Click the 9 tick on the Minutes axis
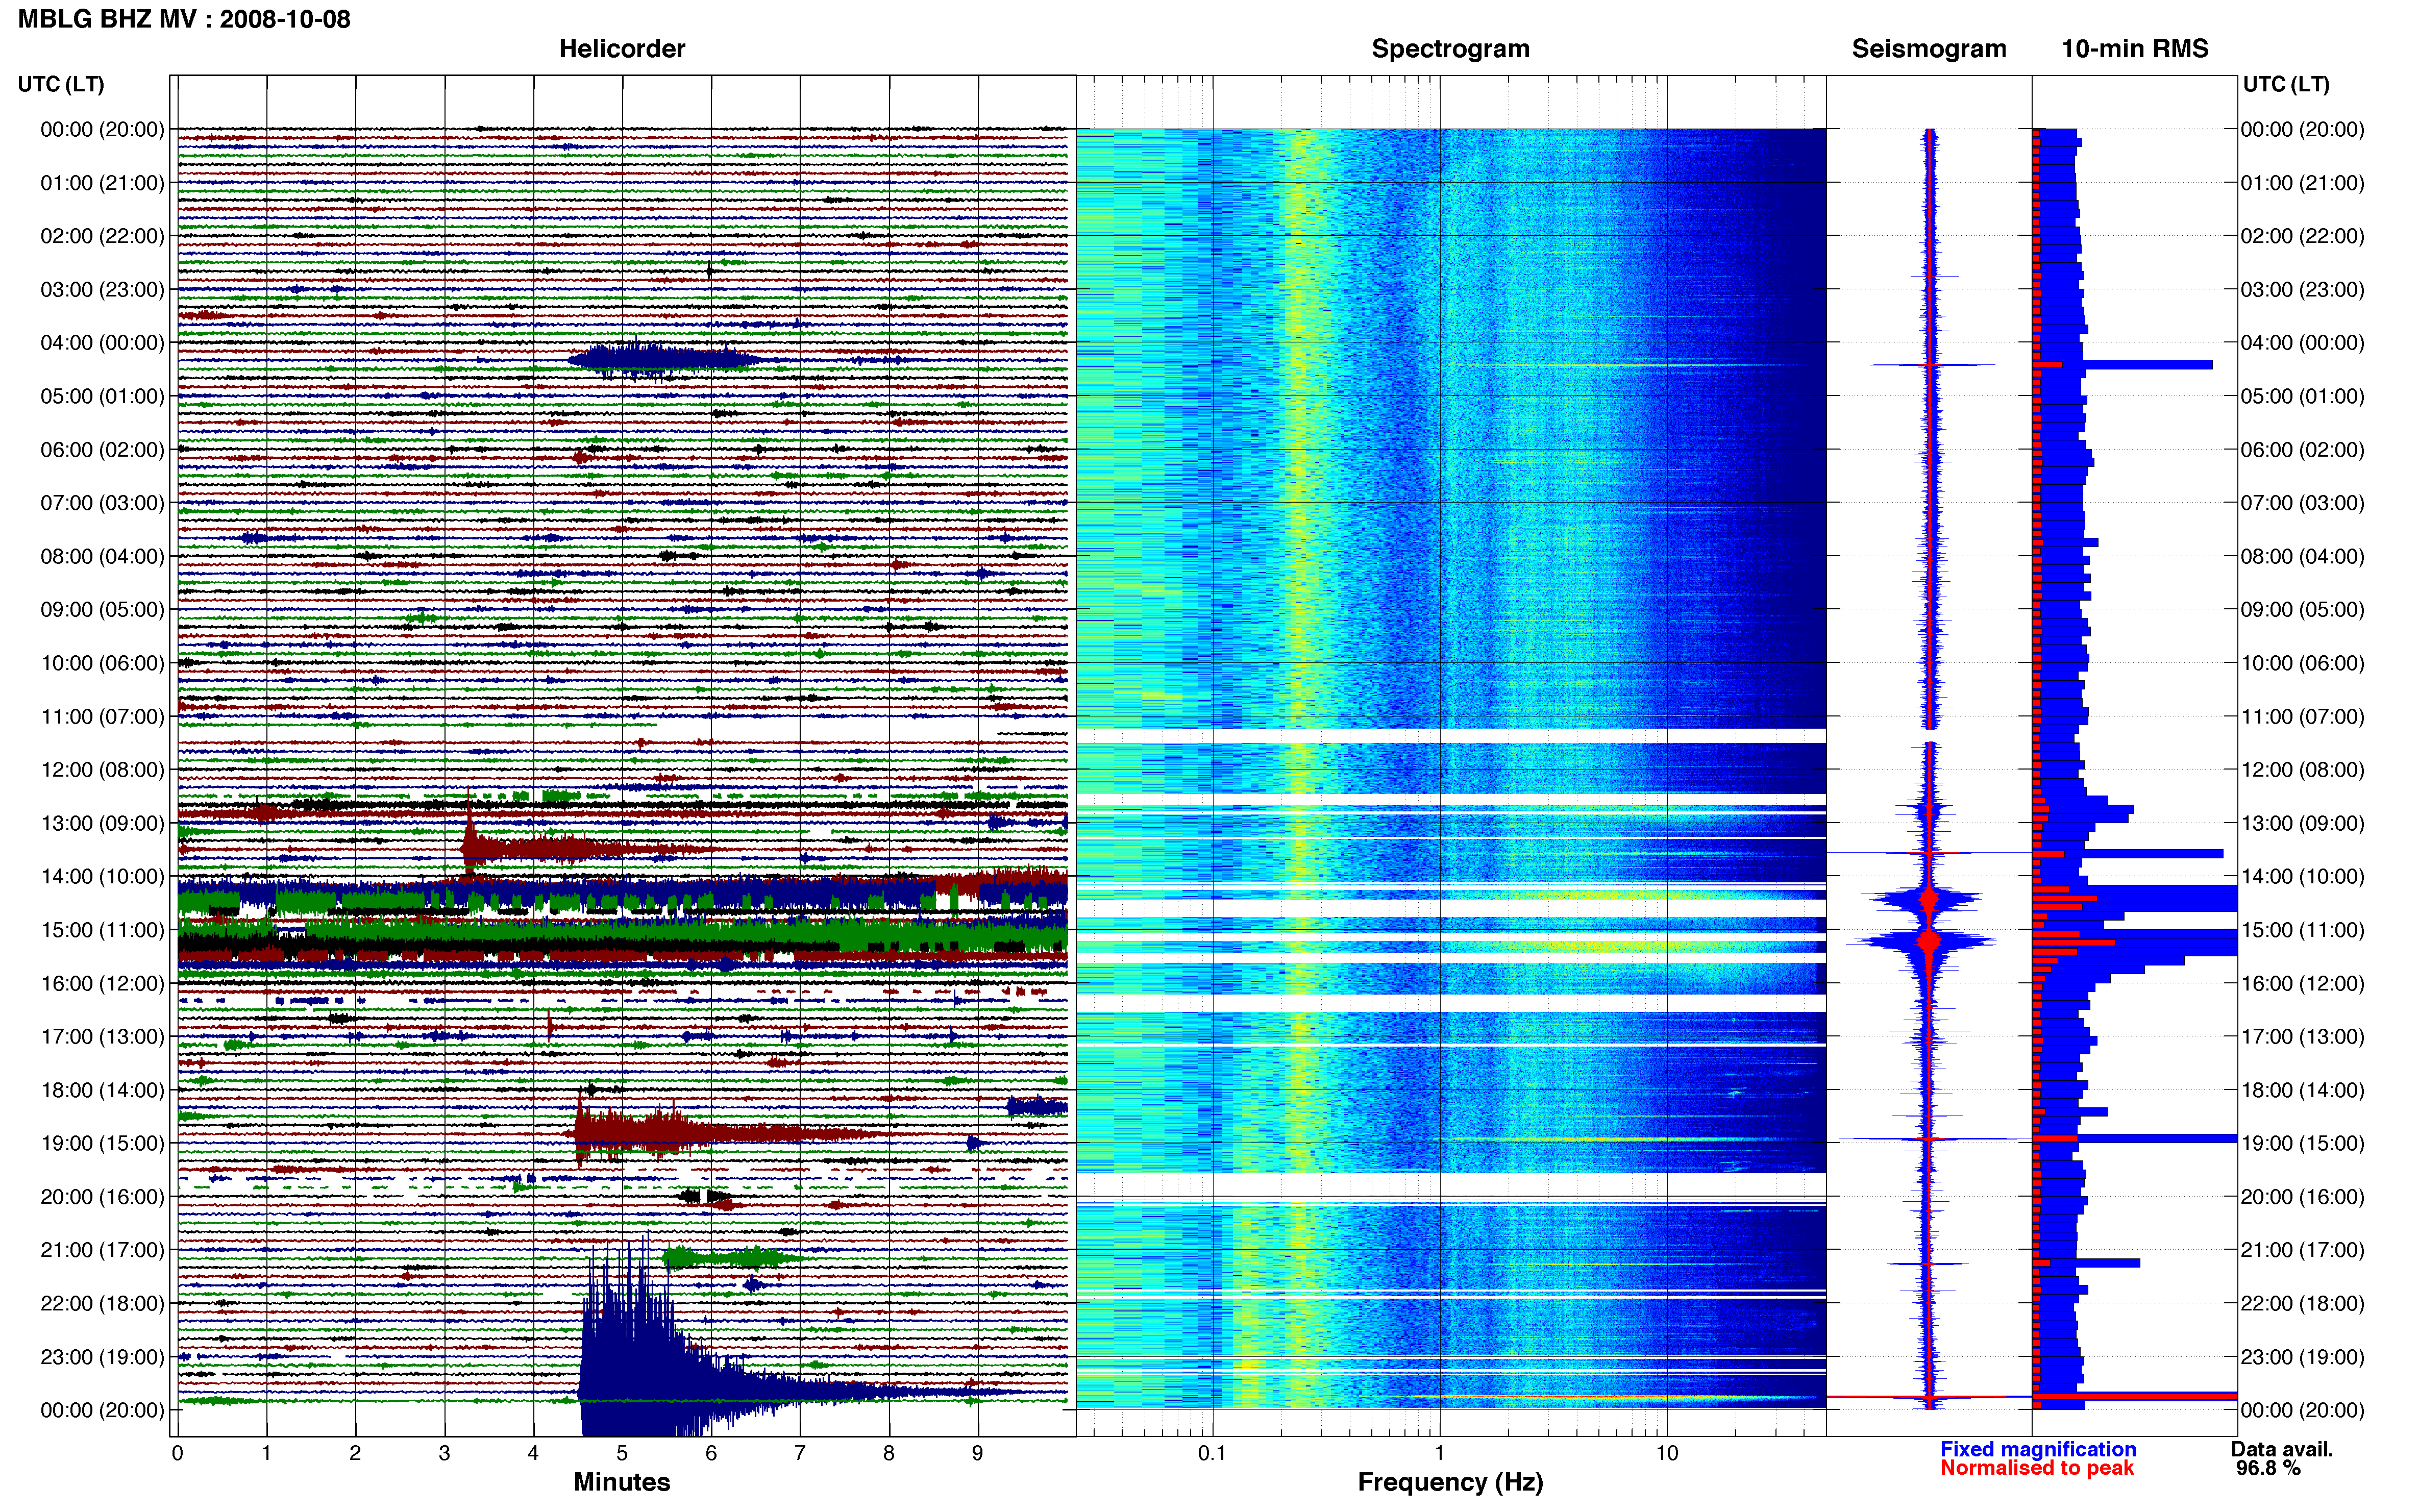This screenshot has width=2419, height=1512. coord(978,1454)
